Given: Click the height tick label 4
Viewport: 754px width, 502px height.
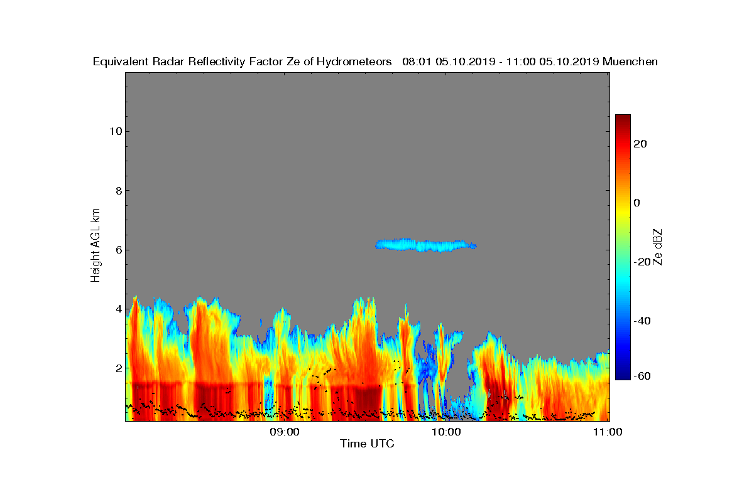Looking at the screenshot, I should tap(117, 309).
